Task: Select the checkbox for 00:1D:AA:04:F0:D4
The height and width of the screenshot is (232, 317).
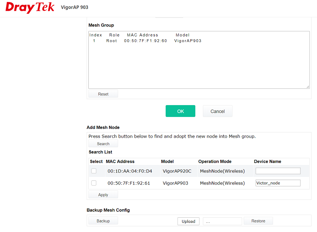Action: (x=94, y=171)
